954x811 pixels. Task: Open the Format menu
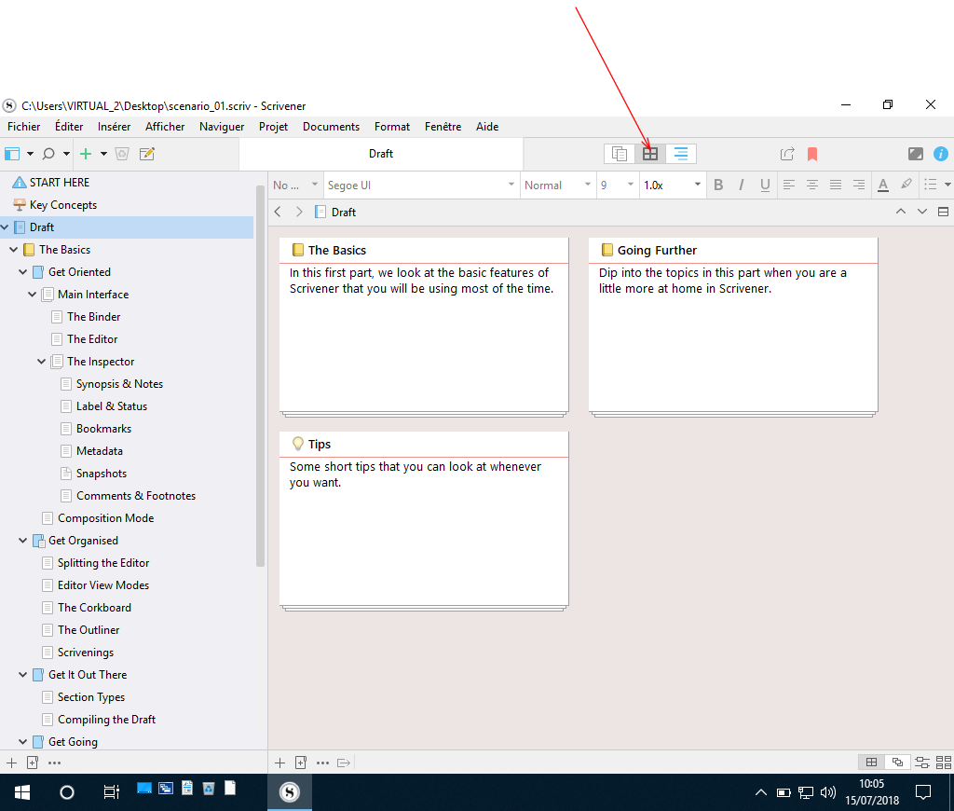tap(392, 127)
